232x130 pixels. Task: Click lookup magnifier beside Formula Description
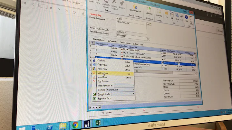[148, 23]
